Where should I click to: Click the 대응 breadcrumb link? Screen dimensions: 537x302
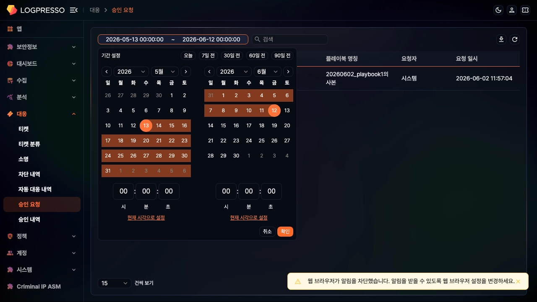pyautogui.click(x=95, y=10)
